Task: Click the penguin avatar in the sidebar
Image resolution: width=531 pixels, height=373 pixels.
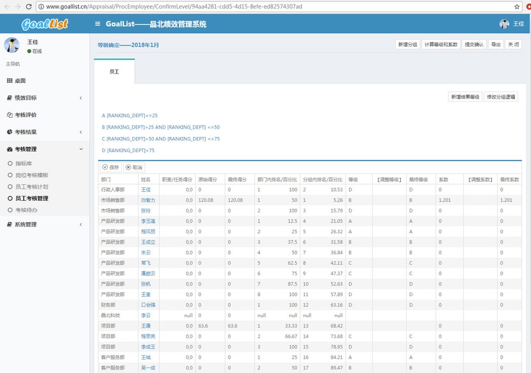Action: [12, 45]
